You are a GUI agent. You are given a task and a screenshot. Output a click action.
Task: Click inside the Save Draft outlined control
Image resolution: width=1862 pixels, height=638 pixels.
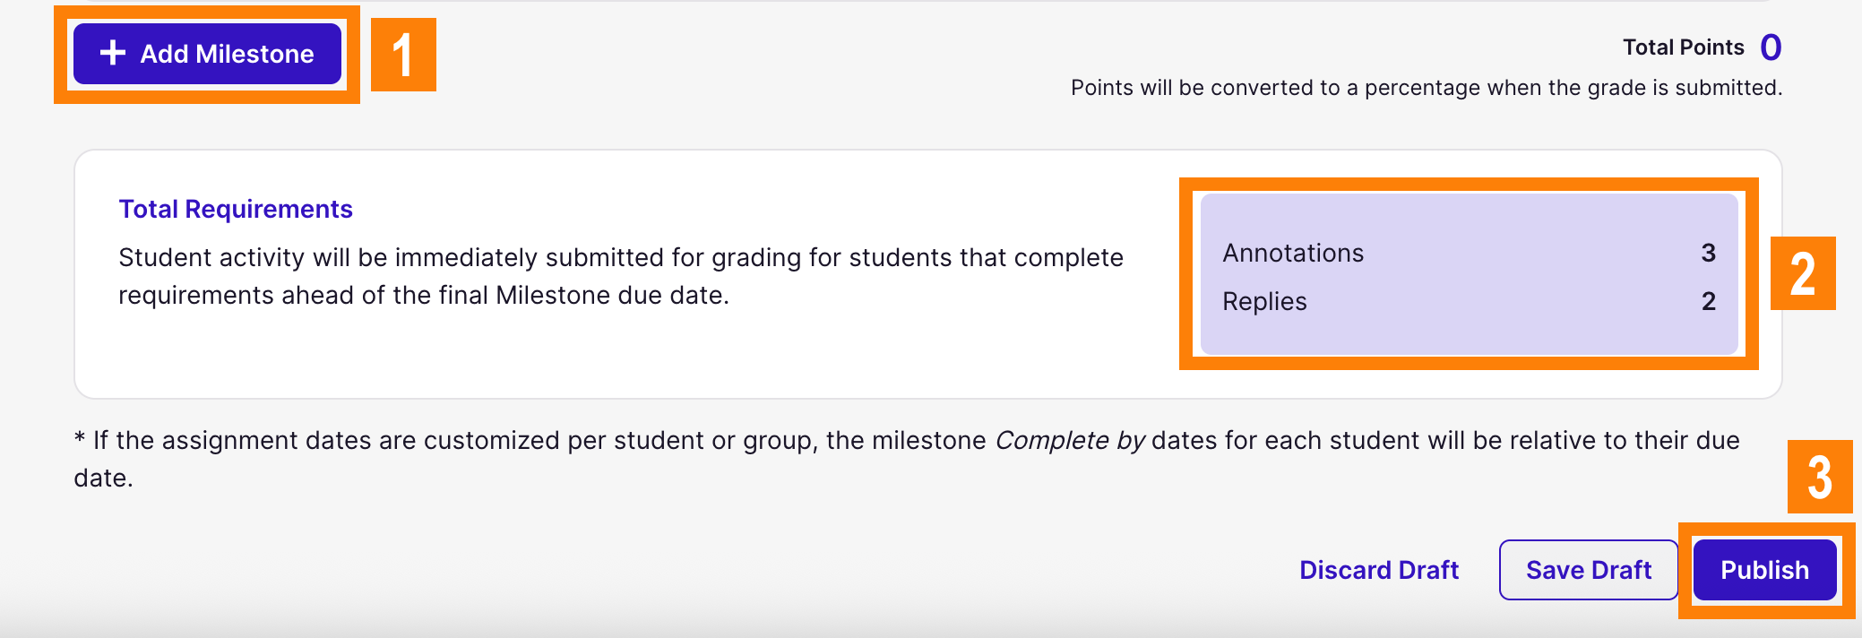[1587, 570]
